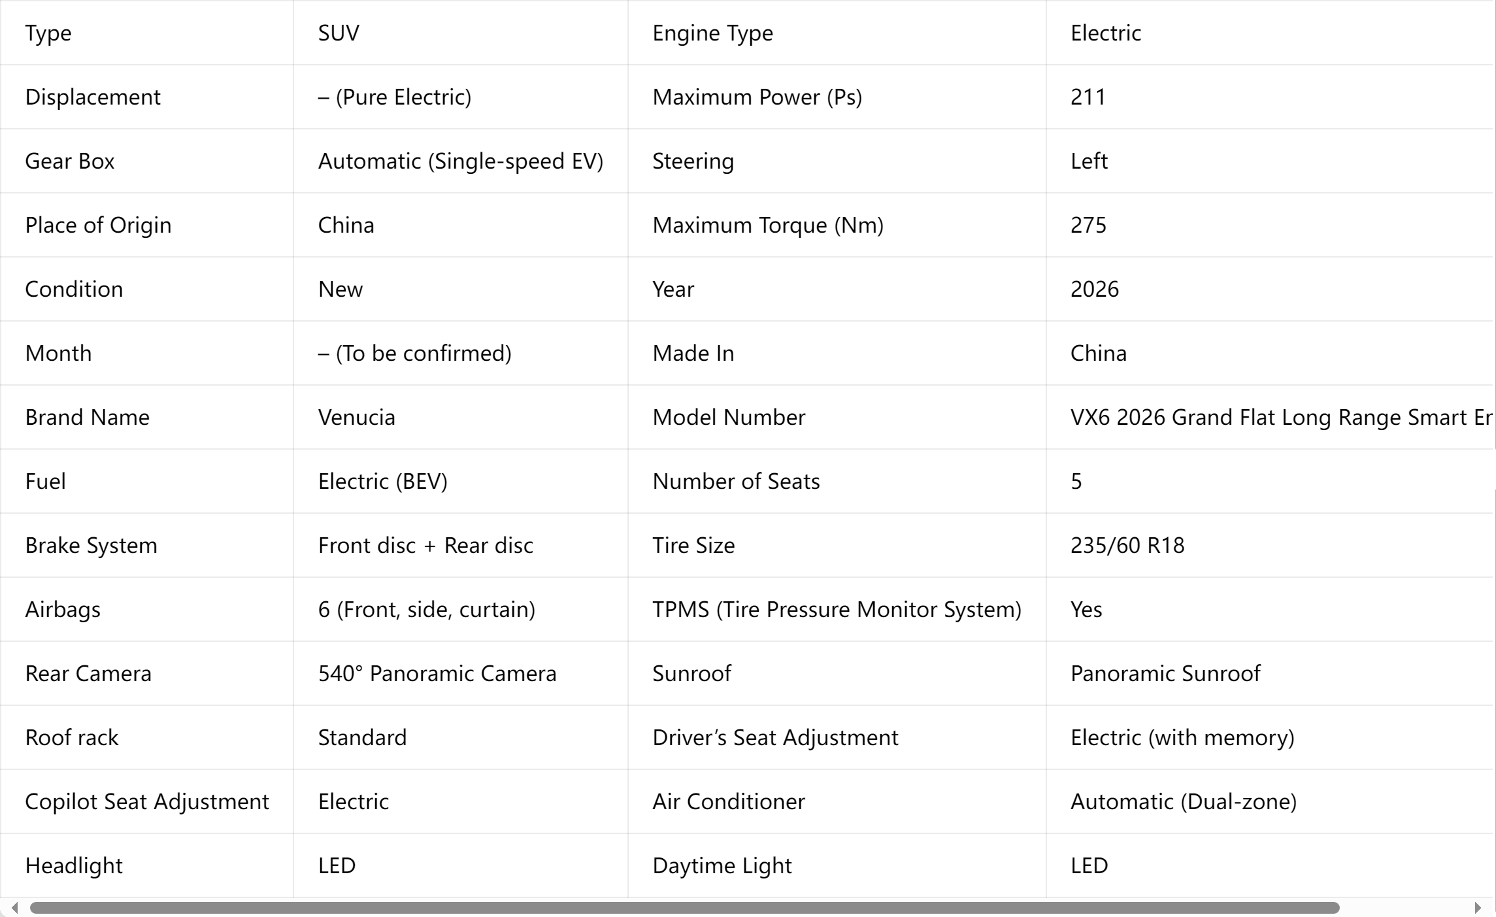Click the Maximum Power (Ps) label

(x=757, y=97)
